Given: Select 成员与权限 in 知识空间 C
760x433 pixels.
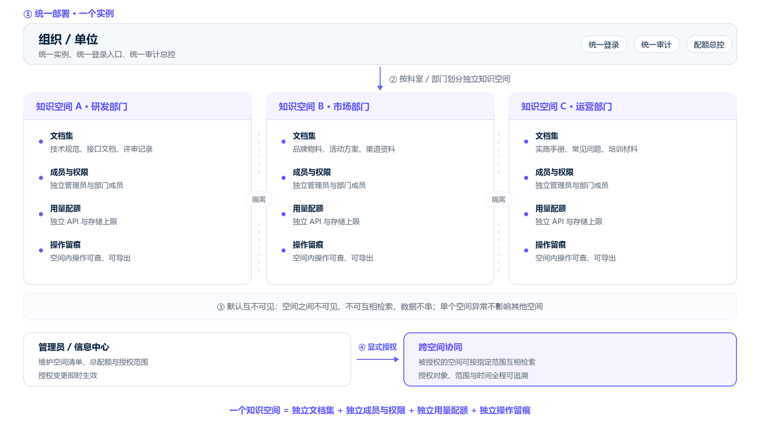Looking at the screenshot, I should 554,172.
